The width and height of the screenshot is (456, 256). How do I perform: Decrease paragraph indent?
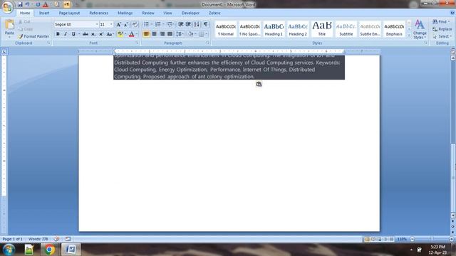180,24
